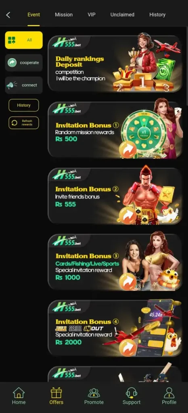Select the Offers gift box icon
This screenshot has height=413, width=188.
[56, 393]
